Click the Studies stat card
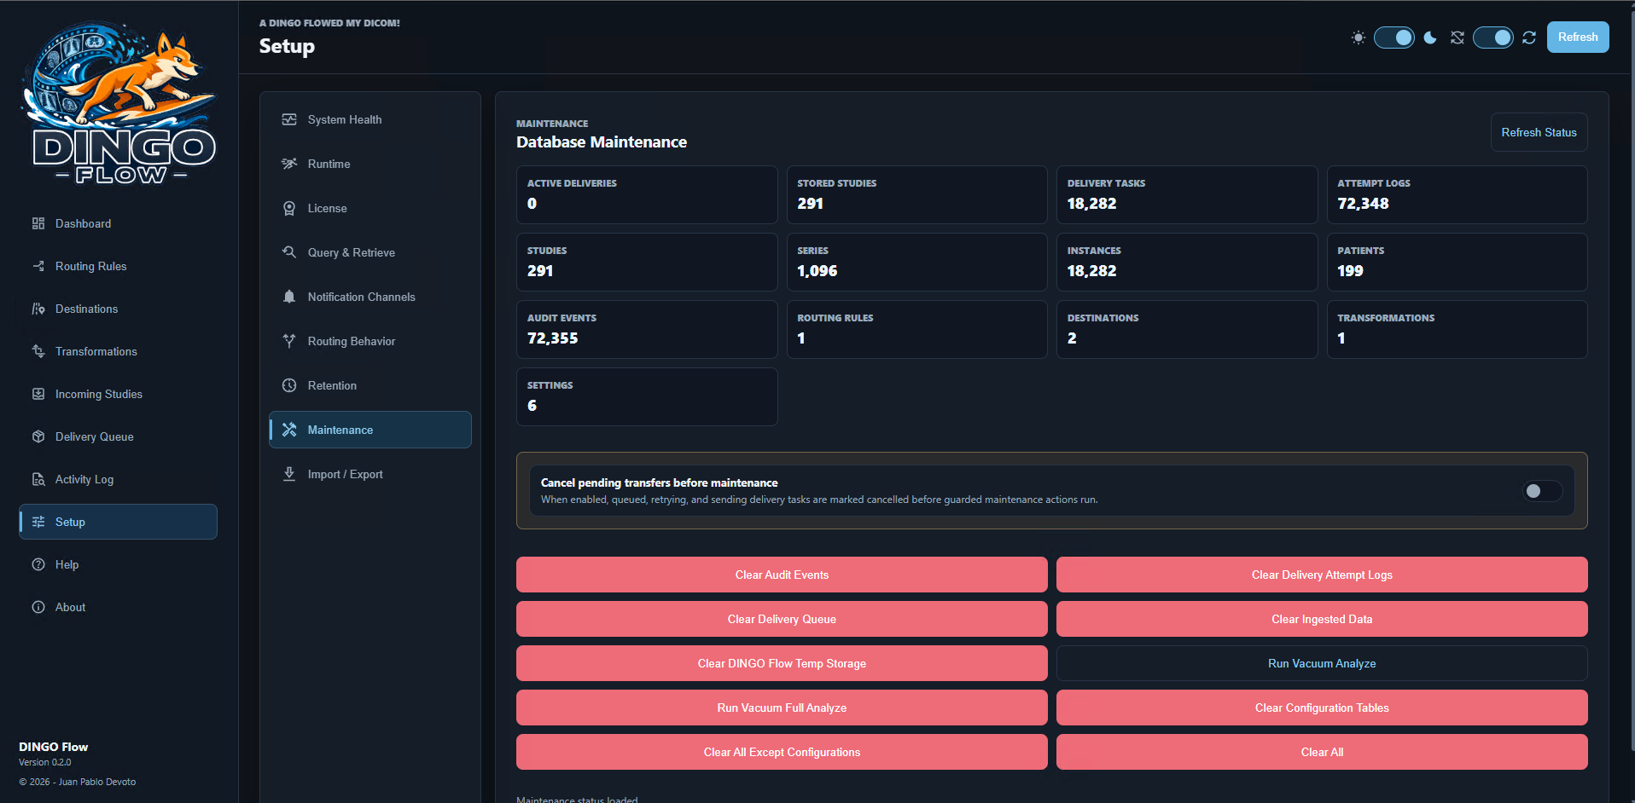This screenshot has width=1635, height=803. pyautogui.click(x=647, y=262)
